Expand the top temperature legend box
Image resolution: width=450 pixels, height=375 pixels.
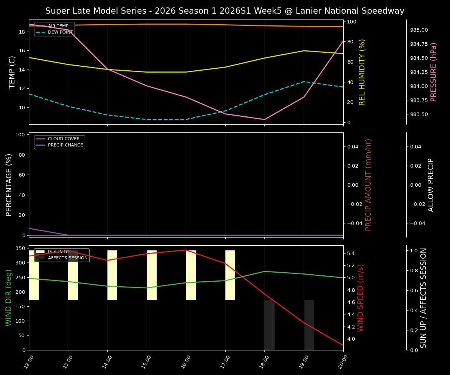click(x=55, y=29)
